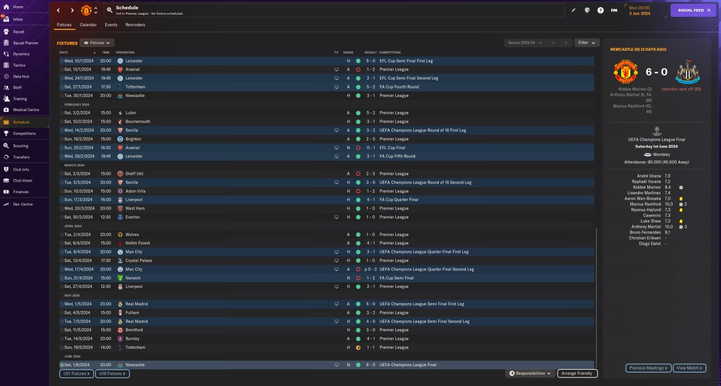
Task: Open the Home sidebar icon
Action: click(x=6, y=7)
